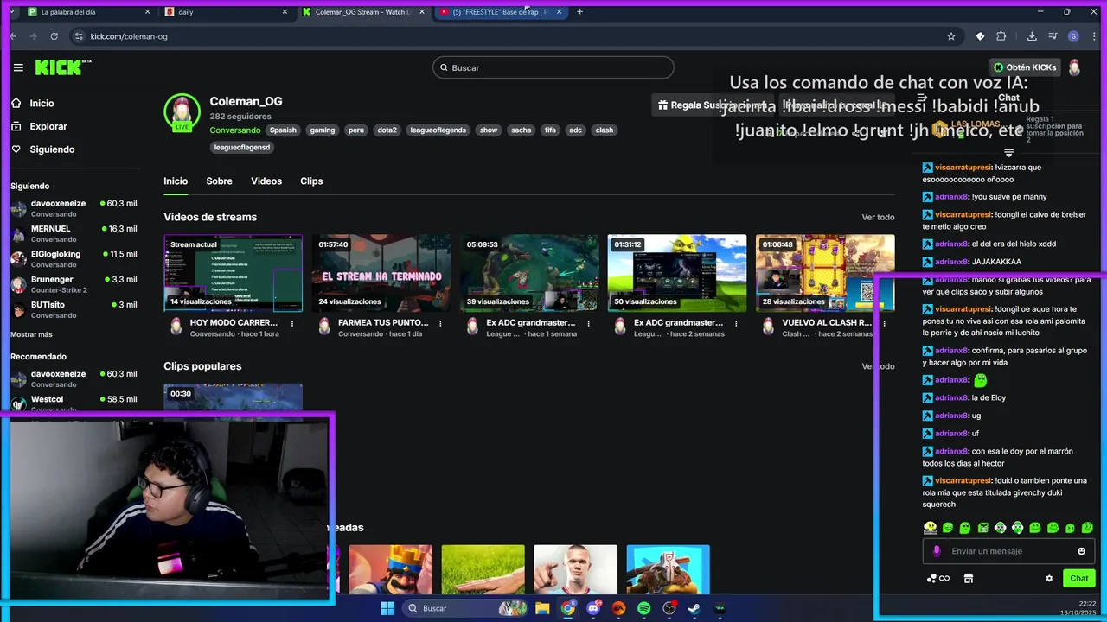The height and width of the screenshot is (622, 1107).
Task: Open the 01:31:12 Ex ADC grandmaster thumbnail
Action: [677, 273]
